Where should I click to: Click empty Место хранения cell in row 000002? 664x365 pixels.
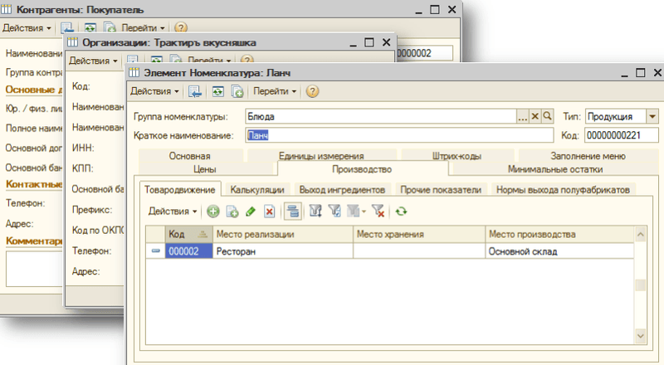419,251
